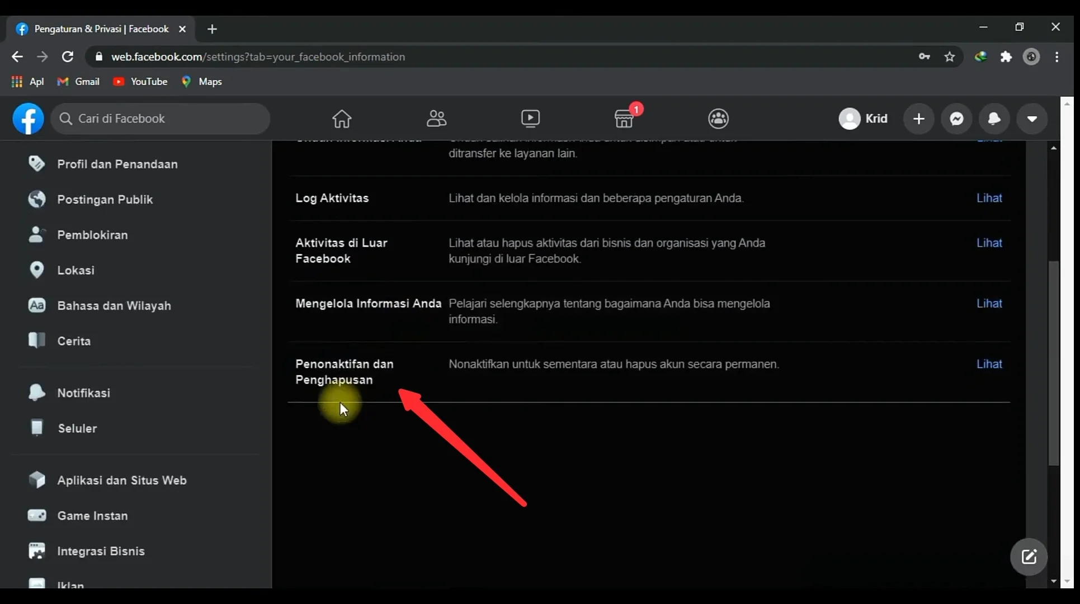The height and width of the screenshot is (604, 1080).
Task: Open Cerita settings
Action: pos(74,341)
